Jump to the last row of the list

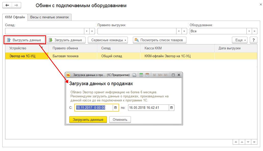254,142
